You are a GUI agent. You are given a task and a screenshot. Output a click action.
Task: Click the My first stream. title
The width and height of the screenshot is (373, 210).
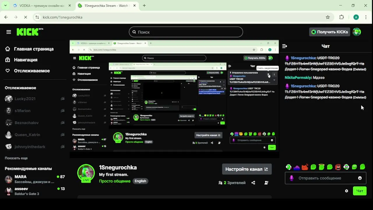click(x=114, y=175)
